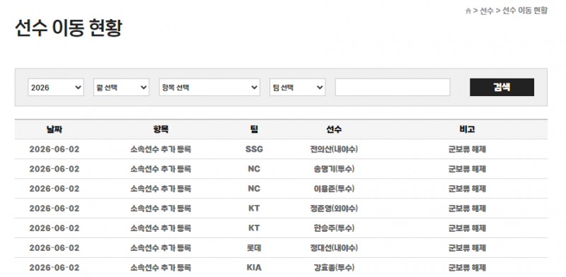Click 소속선수 추가 등록 in the 이용준 row
Image resolution: width=566 pixels, height=277 pixels.
click(x=161, y=189)
